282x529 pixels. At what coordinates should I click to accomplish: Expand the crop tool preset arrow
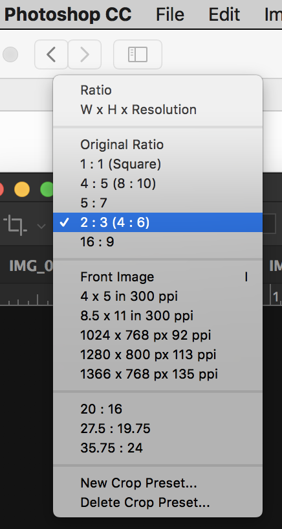(41, 226)
